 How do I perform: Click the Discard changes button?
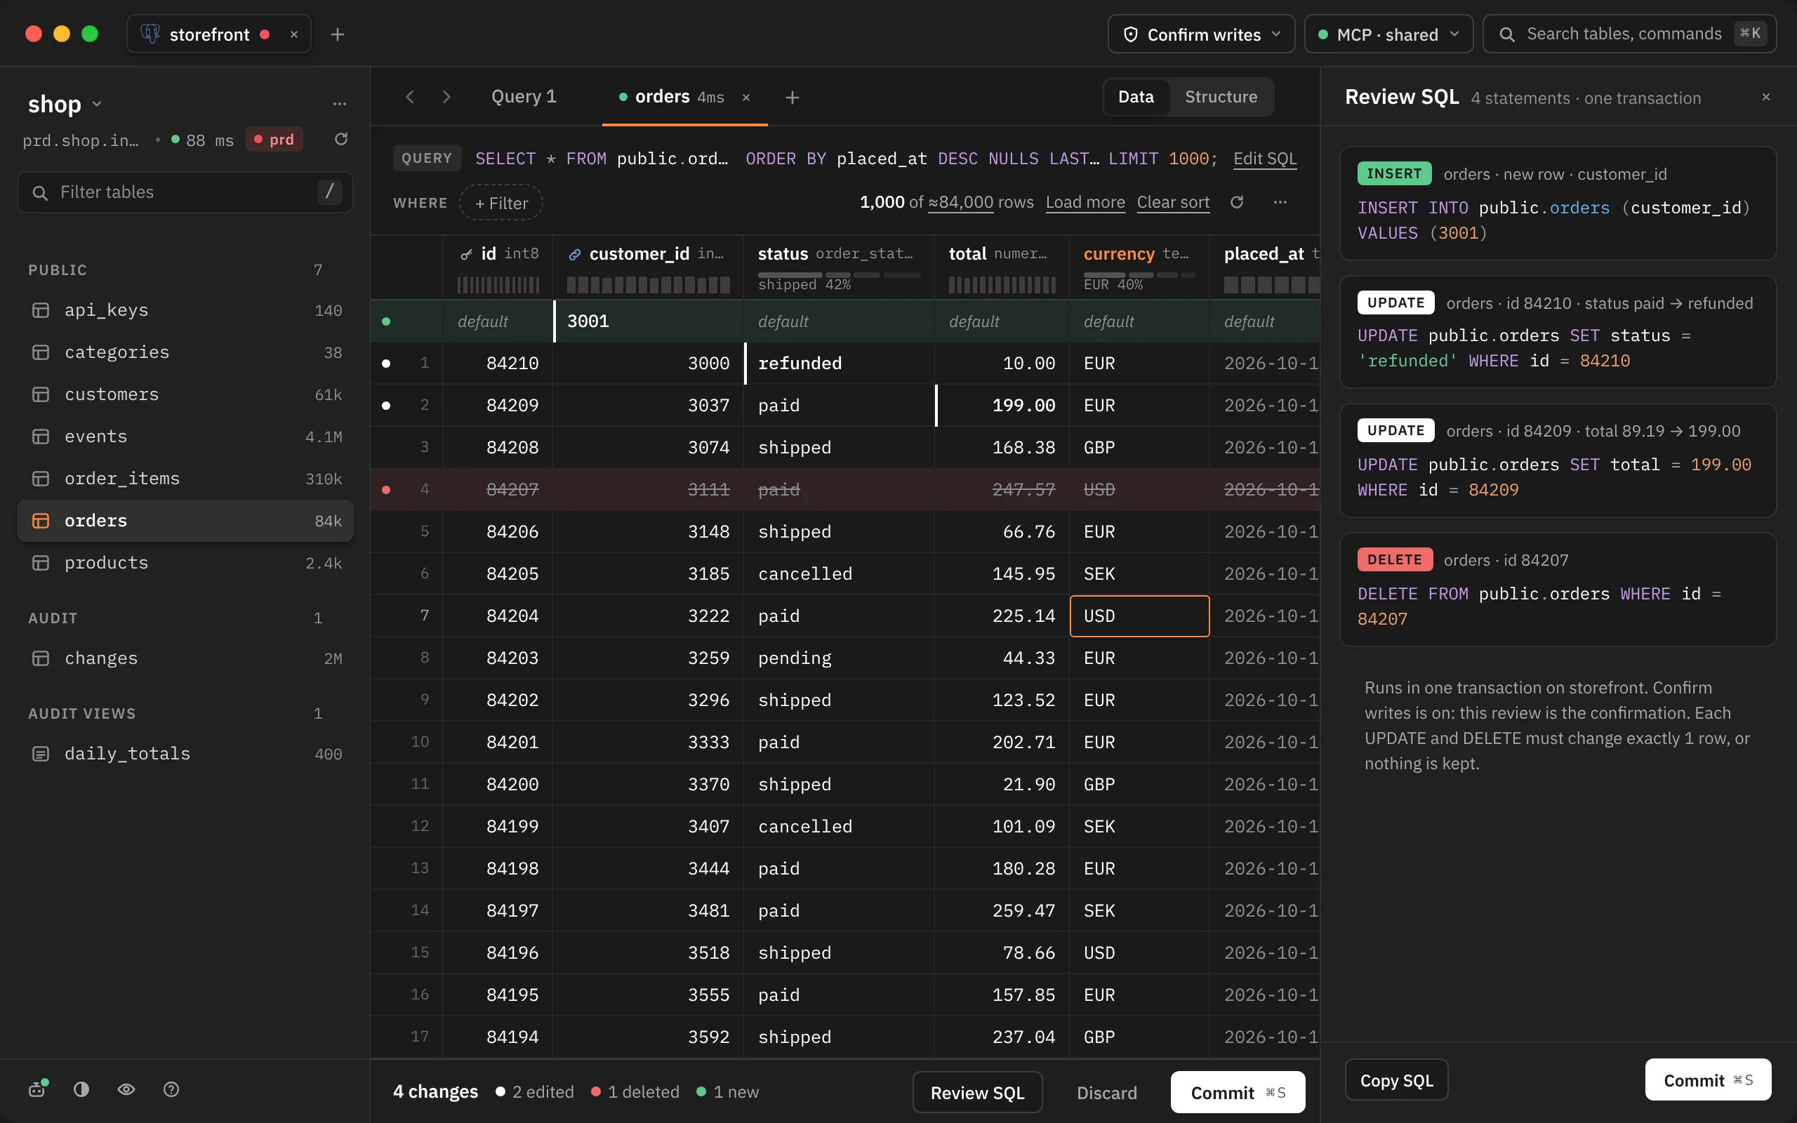tap(1106, 1093)
